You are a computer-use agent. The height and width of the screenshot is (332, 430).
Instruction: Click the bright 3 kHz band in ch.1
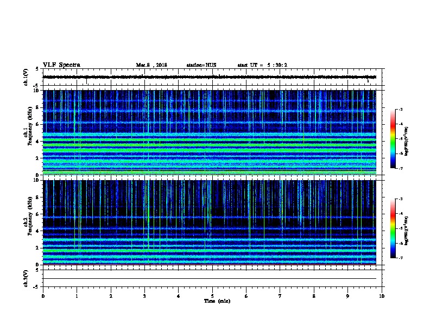pos(210,150)
